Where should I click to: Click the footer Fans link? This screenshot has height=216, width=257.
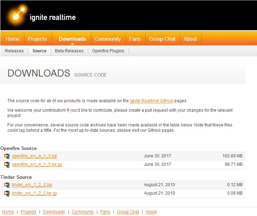pos(105,212)
